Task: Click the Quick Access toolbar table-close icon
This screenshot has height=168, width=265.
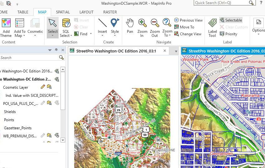Action: pyautogui.click(x=9, y=3)
